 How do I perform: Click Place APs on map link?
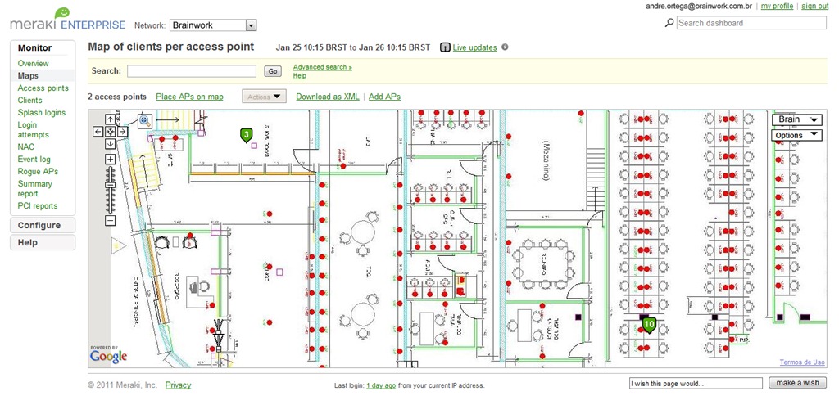189,97
